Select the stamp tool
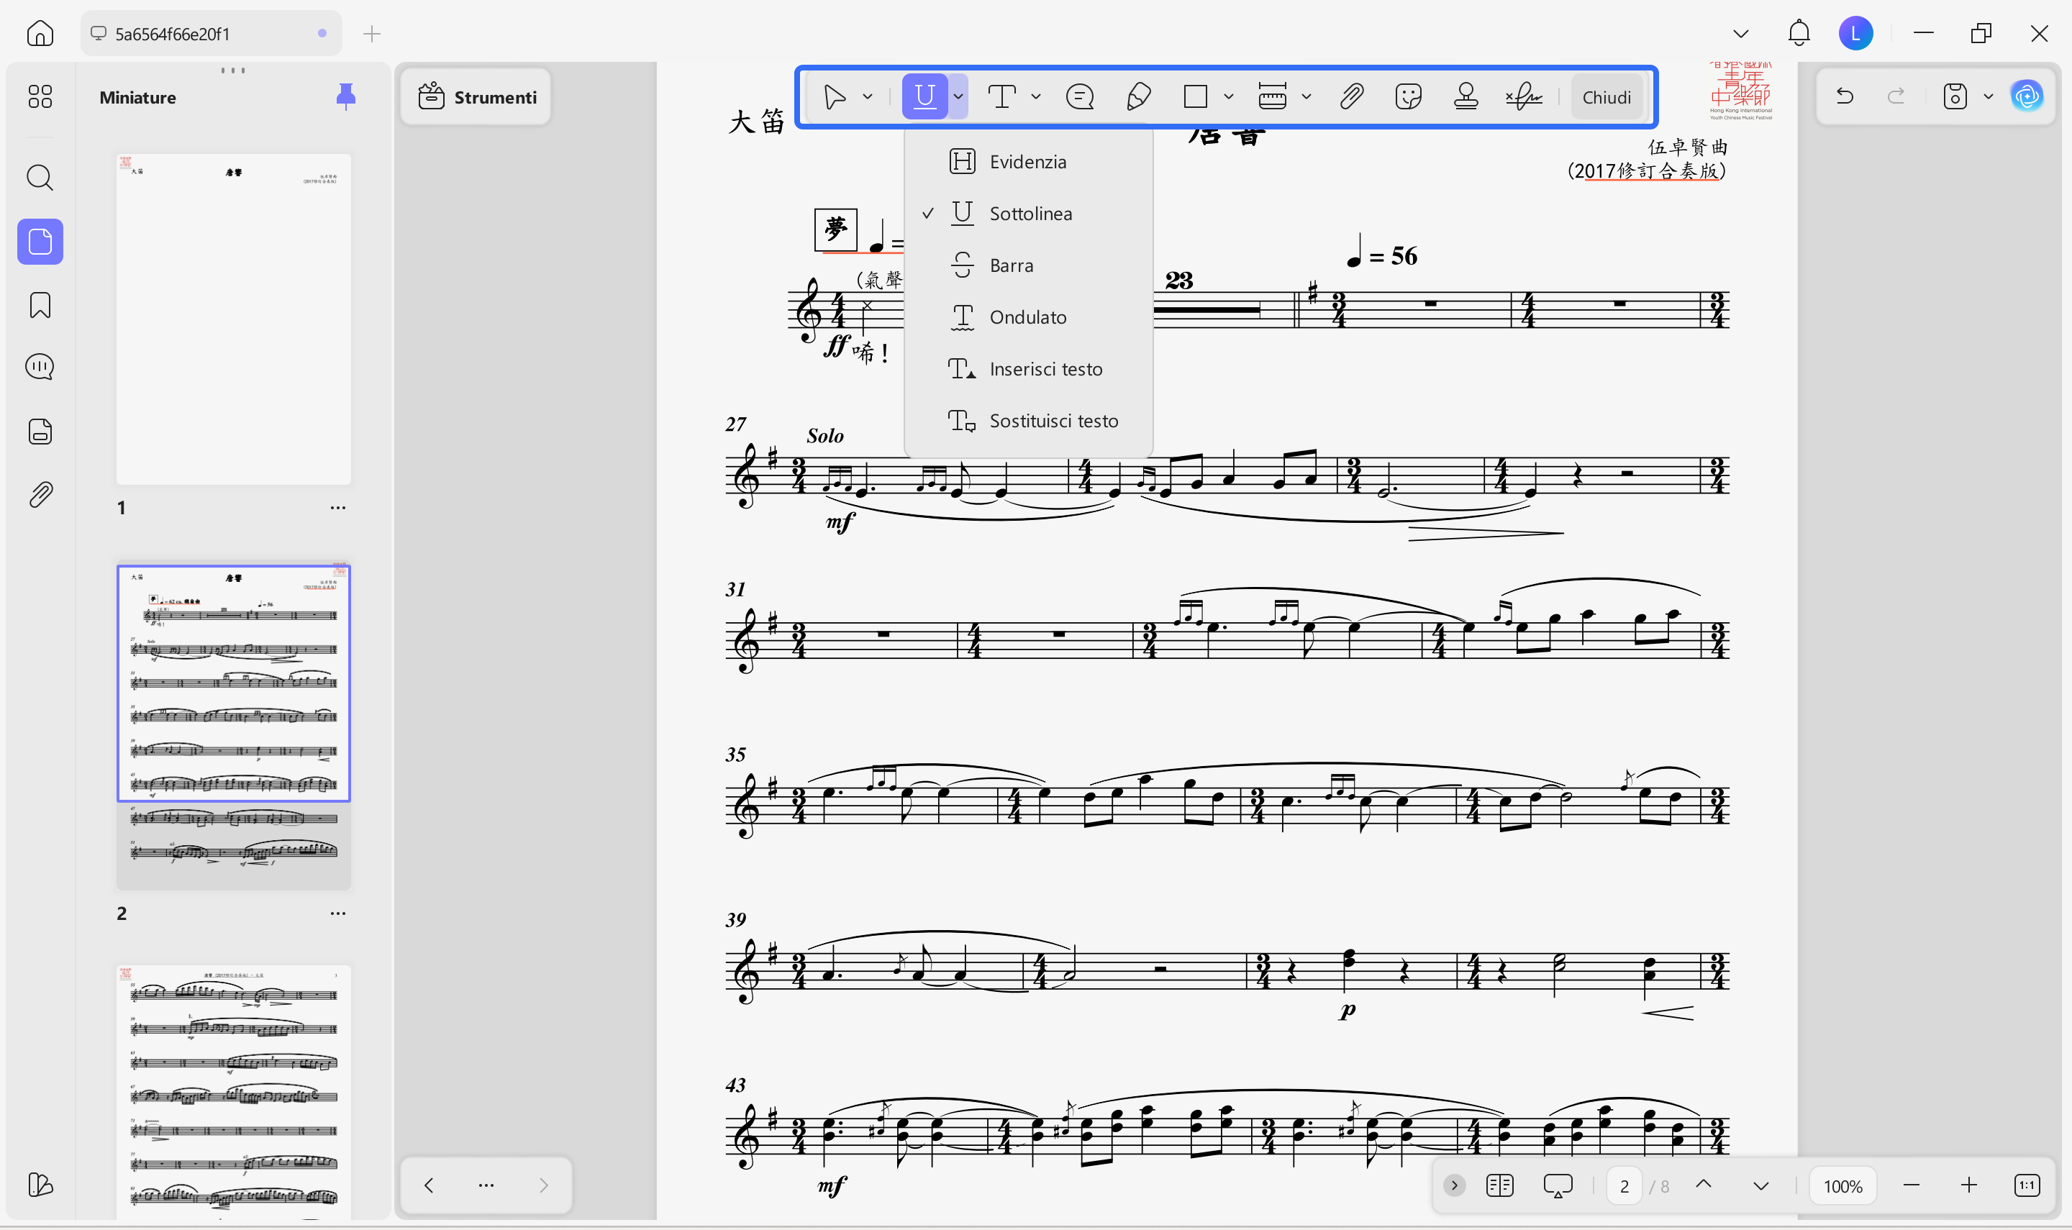Screen dimensions: 2072x1230 1466,97
